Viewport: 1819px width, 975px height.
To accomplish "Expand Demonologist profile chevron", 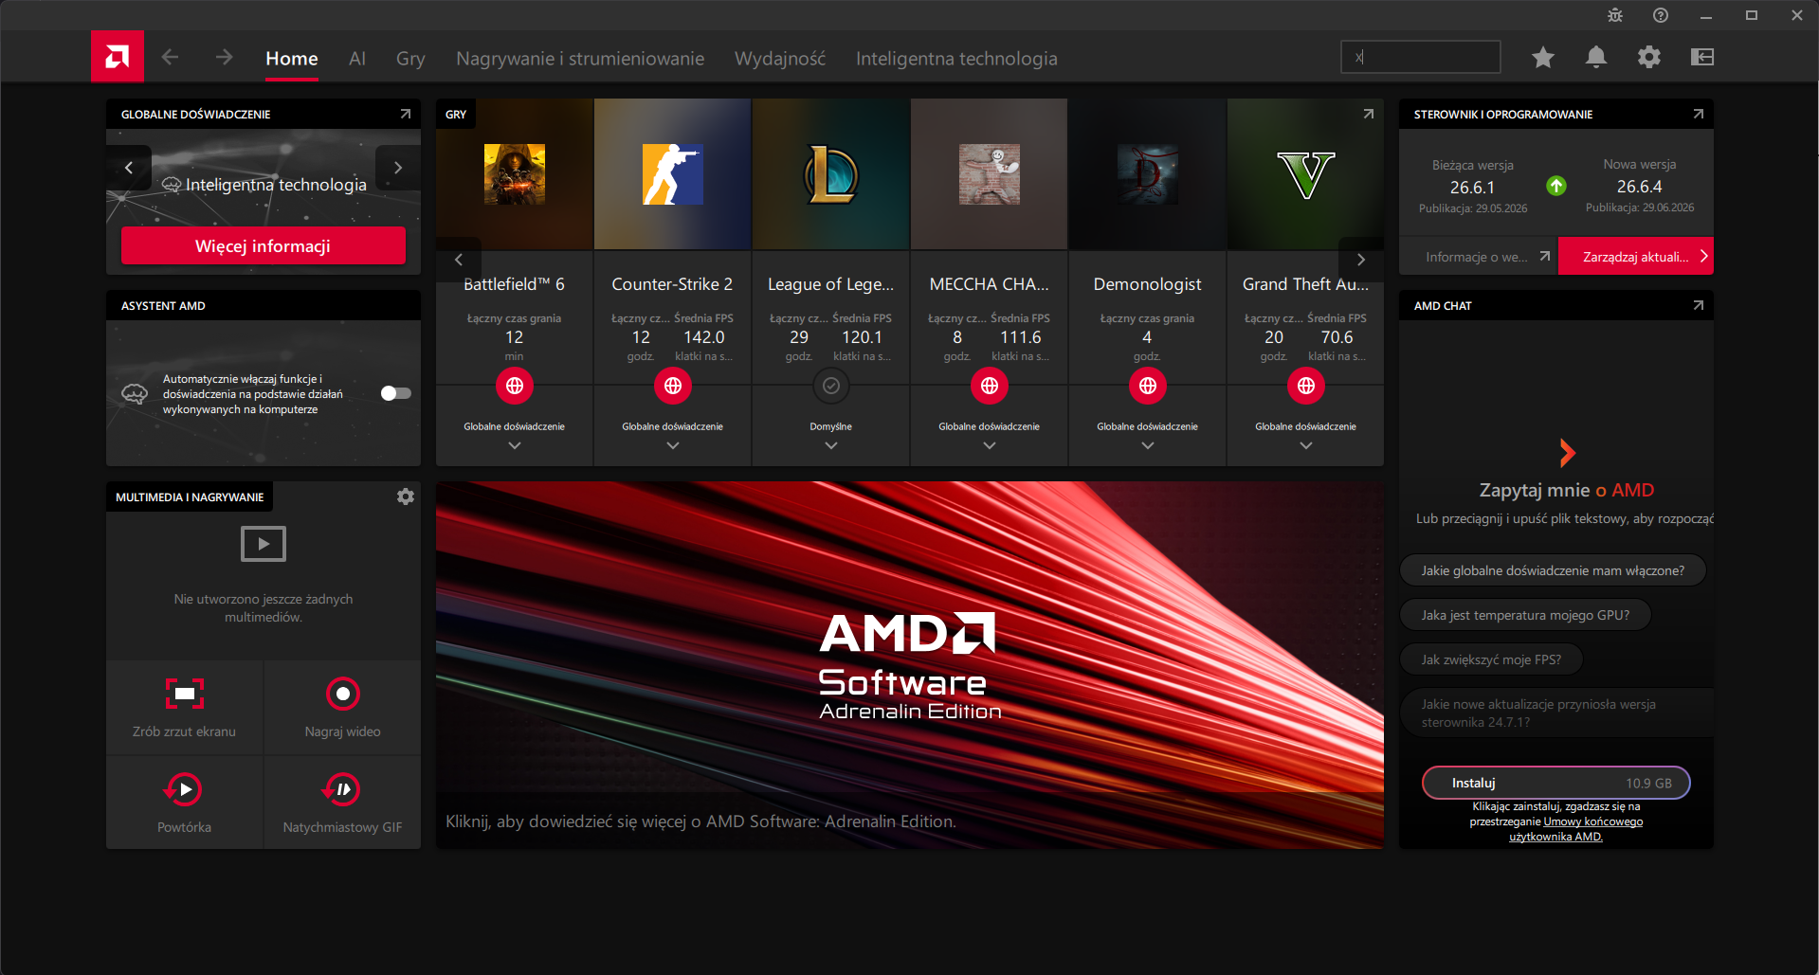I will click(x=1148, y=445).
